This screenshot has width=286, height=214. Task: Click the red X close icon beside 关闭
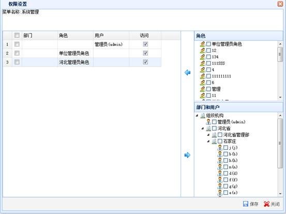tap(266, 204)
